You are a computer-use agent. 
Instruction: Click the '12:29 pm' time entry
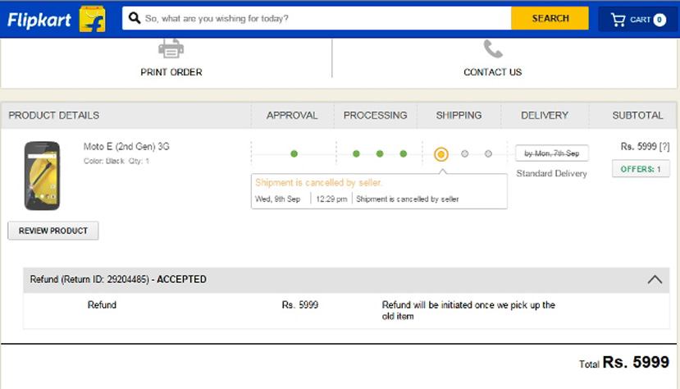click(331, 199)
